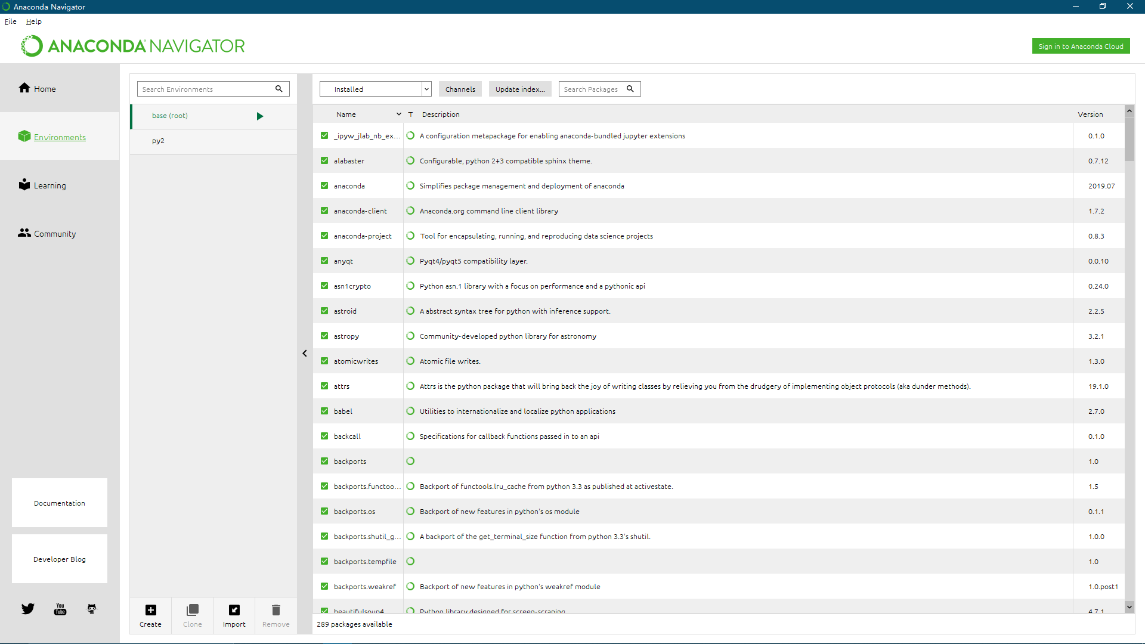Toggle the babel package checkbox

pyautogui.click(x=324, y=411)
